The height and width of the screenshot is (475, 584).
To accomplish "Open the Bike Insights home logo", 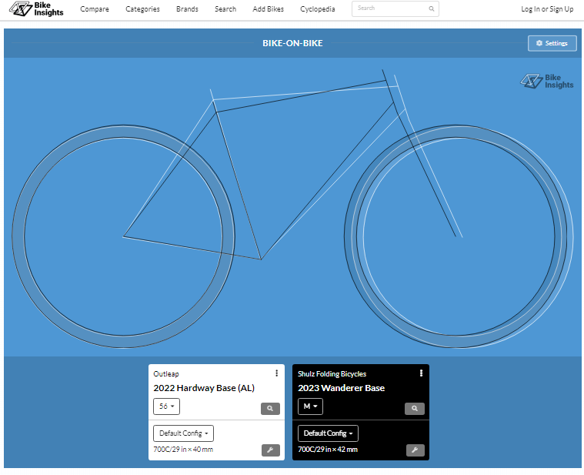I will click(x=36, y=9).
